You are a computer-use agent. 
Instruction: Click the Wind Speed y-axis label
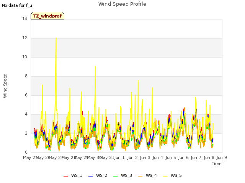click(x=5, y=86)
